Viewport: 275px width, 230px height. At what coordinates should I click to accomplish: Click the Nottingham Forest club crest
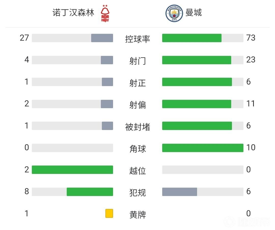(105, 13)
